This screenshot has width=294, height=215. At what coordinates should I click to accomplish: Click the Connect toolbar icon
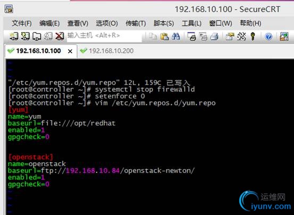coord(14,36)
